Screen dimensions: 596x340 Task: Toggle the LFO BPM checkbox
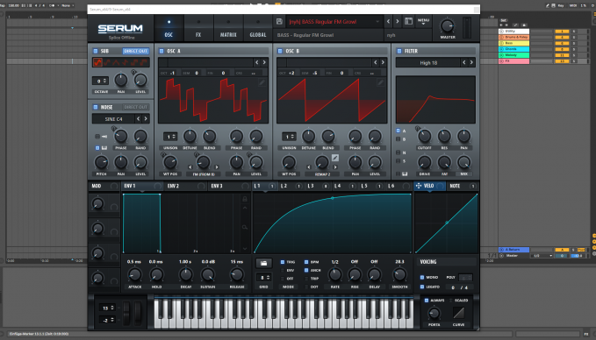306,262
